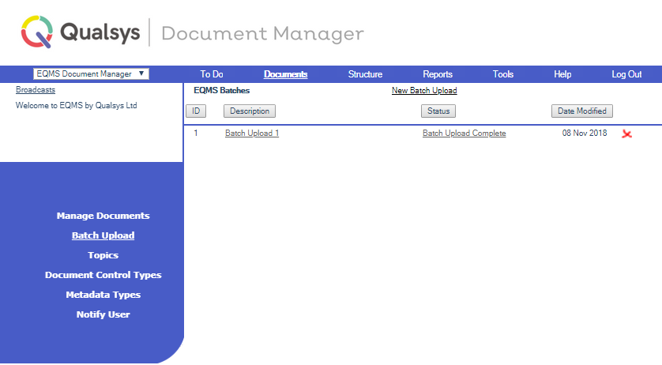
Task: Open the Batch Upload 1 link
Action: pos(252,134)
